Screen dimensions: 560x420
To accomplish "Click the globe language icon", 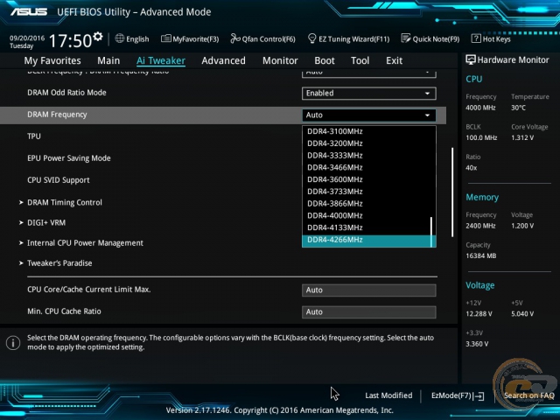I will tap(120, 38).
